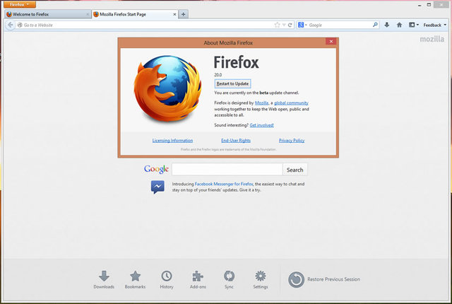Open the Privacy Policy link

[x=292, y=141]
